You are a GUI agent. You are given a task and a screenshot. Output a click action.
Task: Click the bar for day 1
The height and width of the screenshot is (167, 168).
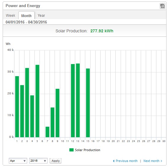[x=17, y=107]
